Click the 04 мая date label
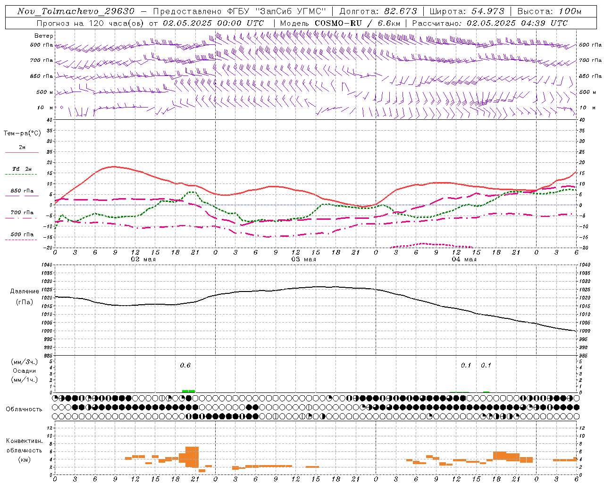The image size is (604, 483). tap(464, 259)
